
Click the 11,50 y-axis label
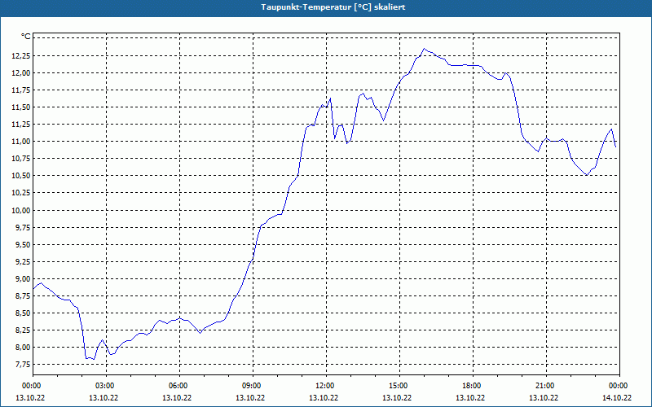click(x=21, y=107)
